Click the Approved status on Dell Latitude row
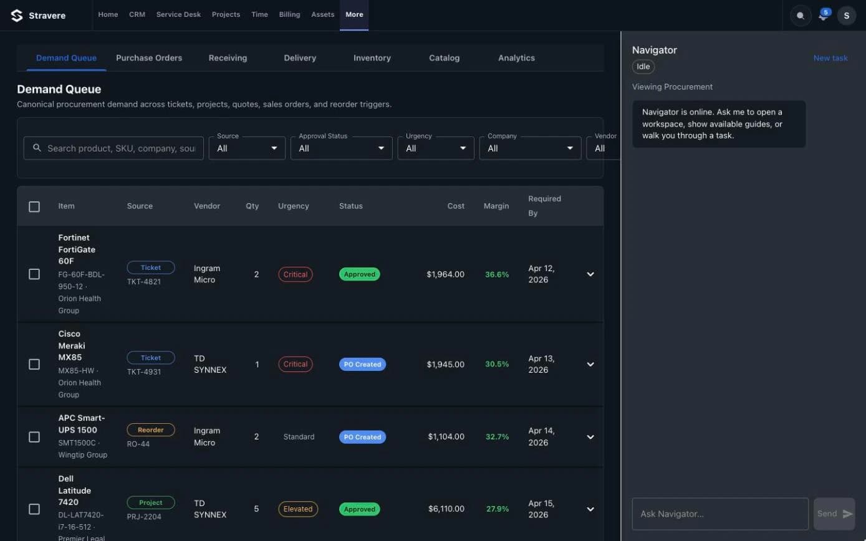Image resolution: width=866 pixels, height=541 pixels. pos(360,509)
